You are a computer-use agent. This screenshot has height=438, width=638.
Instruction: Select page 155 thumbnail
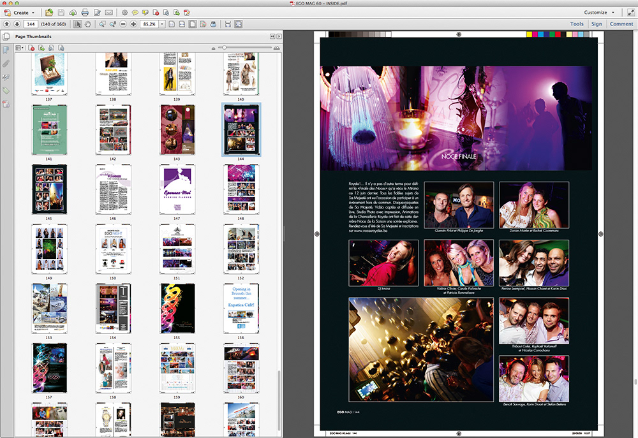177,309
